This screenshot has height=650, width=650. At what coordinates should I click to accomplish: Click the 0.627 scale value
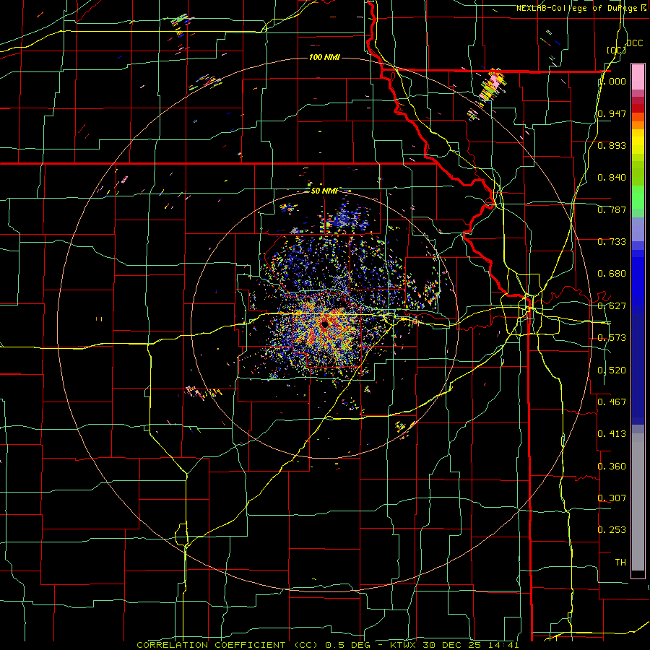tap(612, 306)
